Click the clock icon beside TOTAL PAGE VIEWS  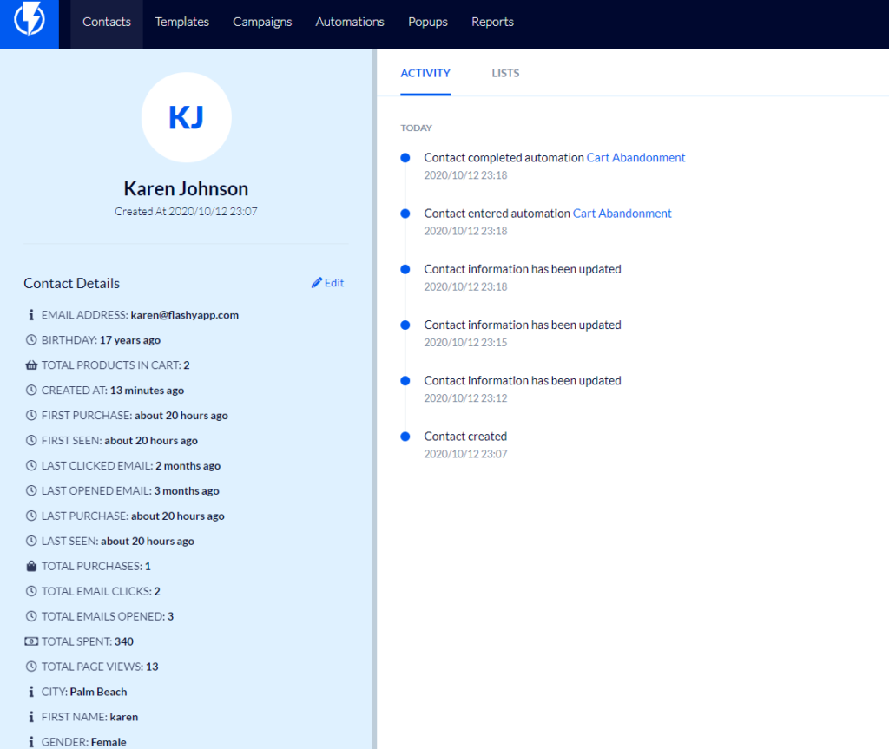click(x=31, y=667)
